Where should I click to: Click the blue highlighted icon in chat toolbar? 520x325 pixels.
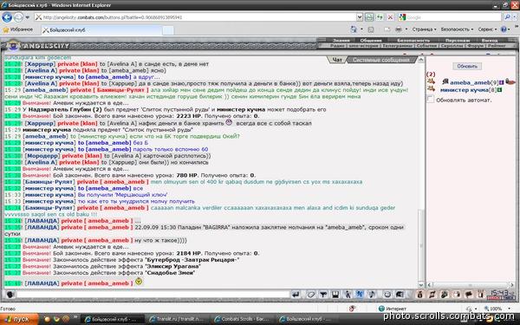tap(360, 295)
